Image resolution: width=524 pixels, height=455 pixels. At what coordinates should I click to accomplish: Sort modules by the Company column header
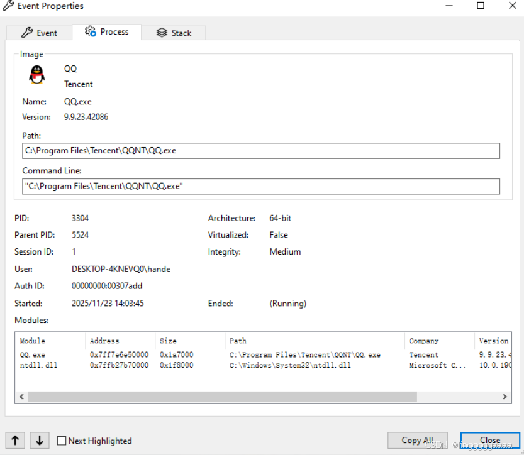[440, 341]
